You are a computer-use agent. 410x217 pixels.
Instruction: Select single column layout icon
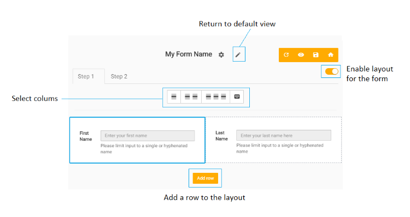(174, 97)
